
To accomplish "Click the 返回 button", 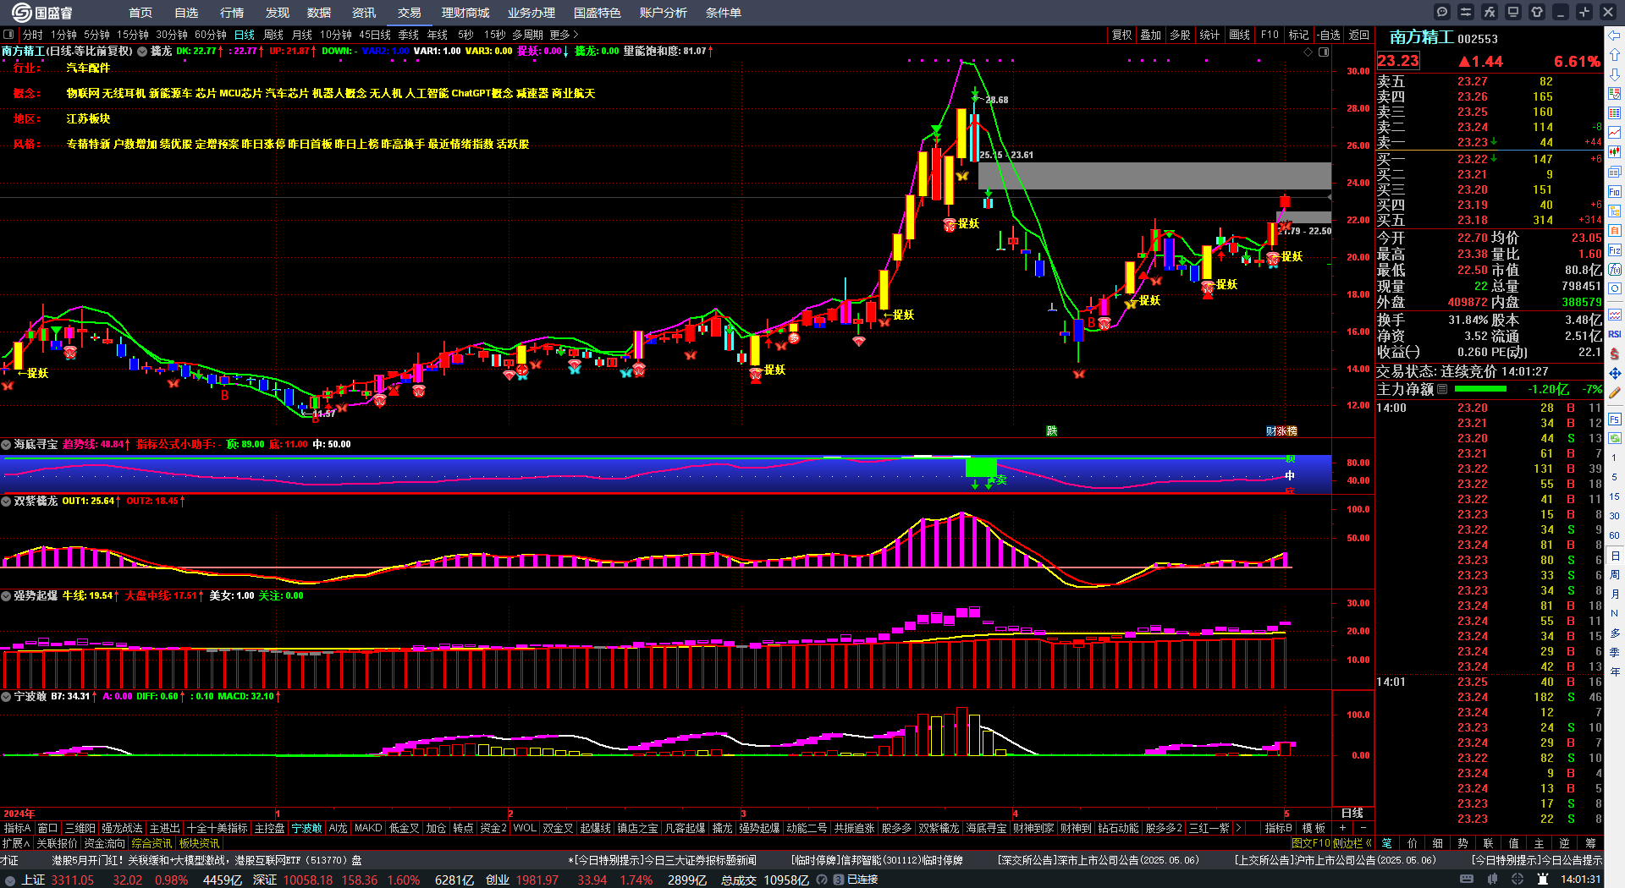I will pyautogui.click(x=1359, y=35).
